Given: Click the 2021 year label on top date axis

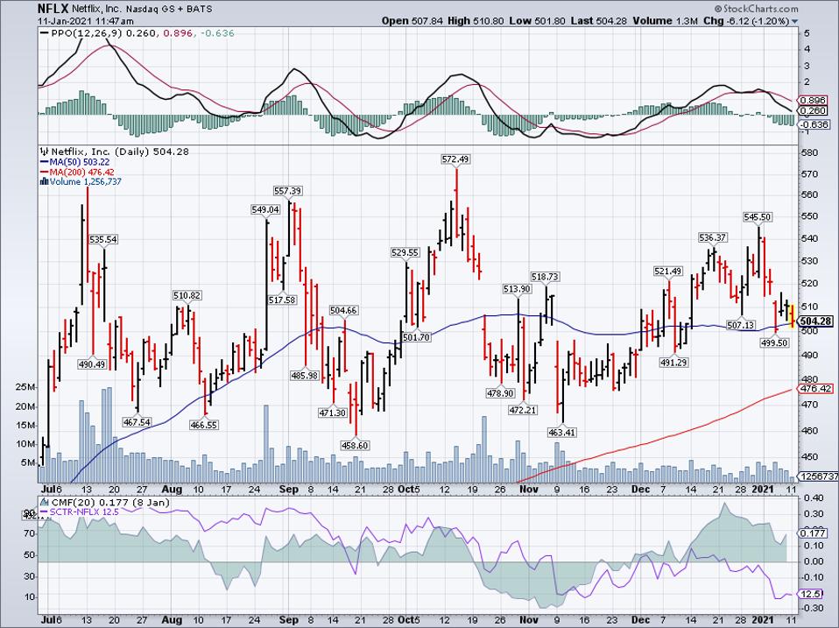Looking at the screenshot, I should [763, 489].
